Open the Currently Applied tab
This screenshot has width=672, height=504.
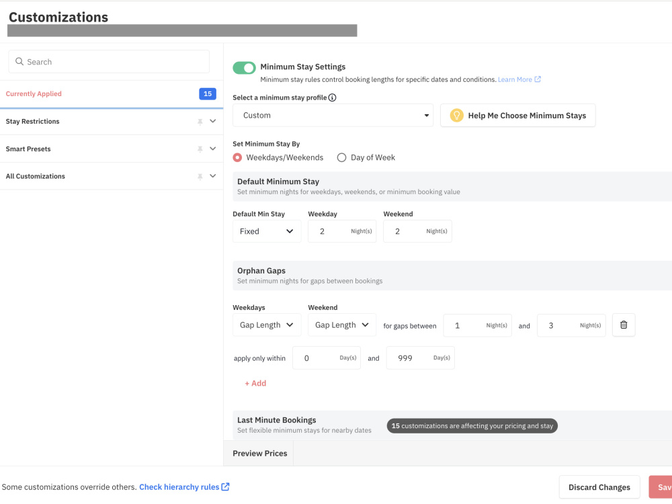(112, 94)
